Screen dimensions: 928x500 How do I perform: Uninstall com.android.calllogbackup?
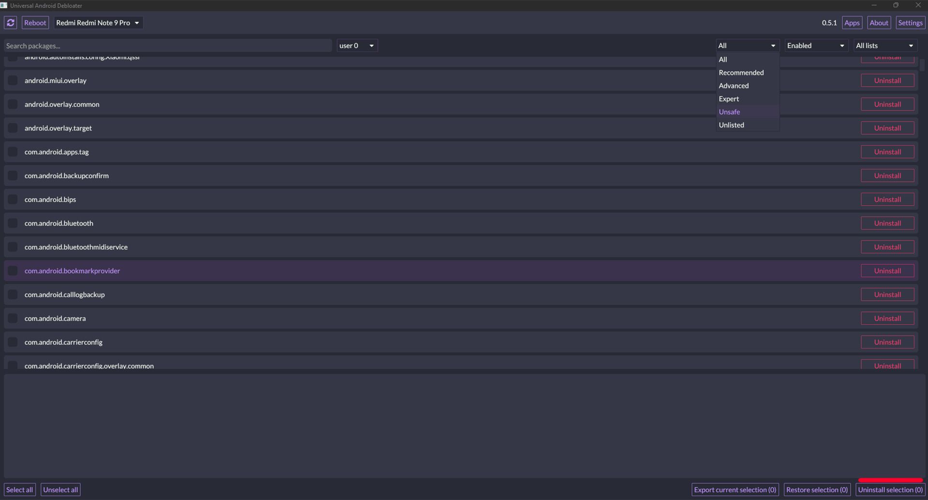(x=887, y=294)
